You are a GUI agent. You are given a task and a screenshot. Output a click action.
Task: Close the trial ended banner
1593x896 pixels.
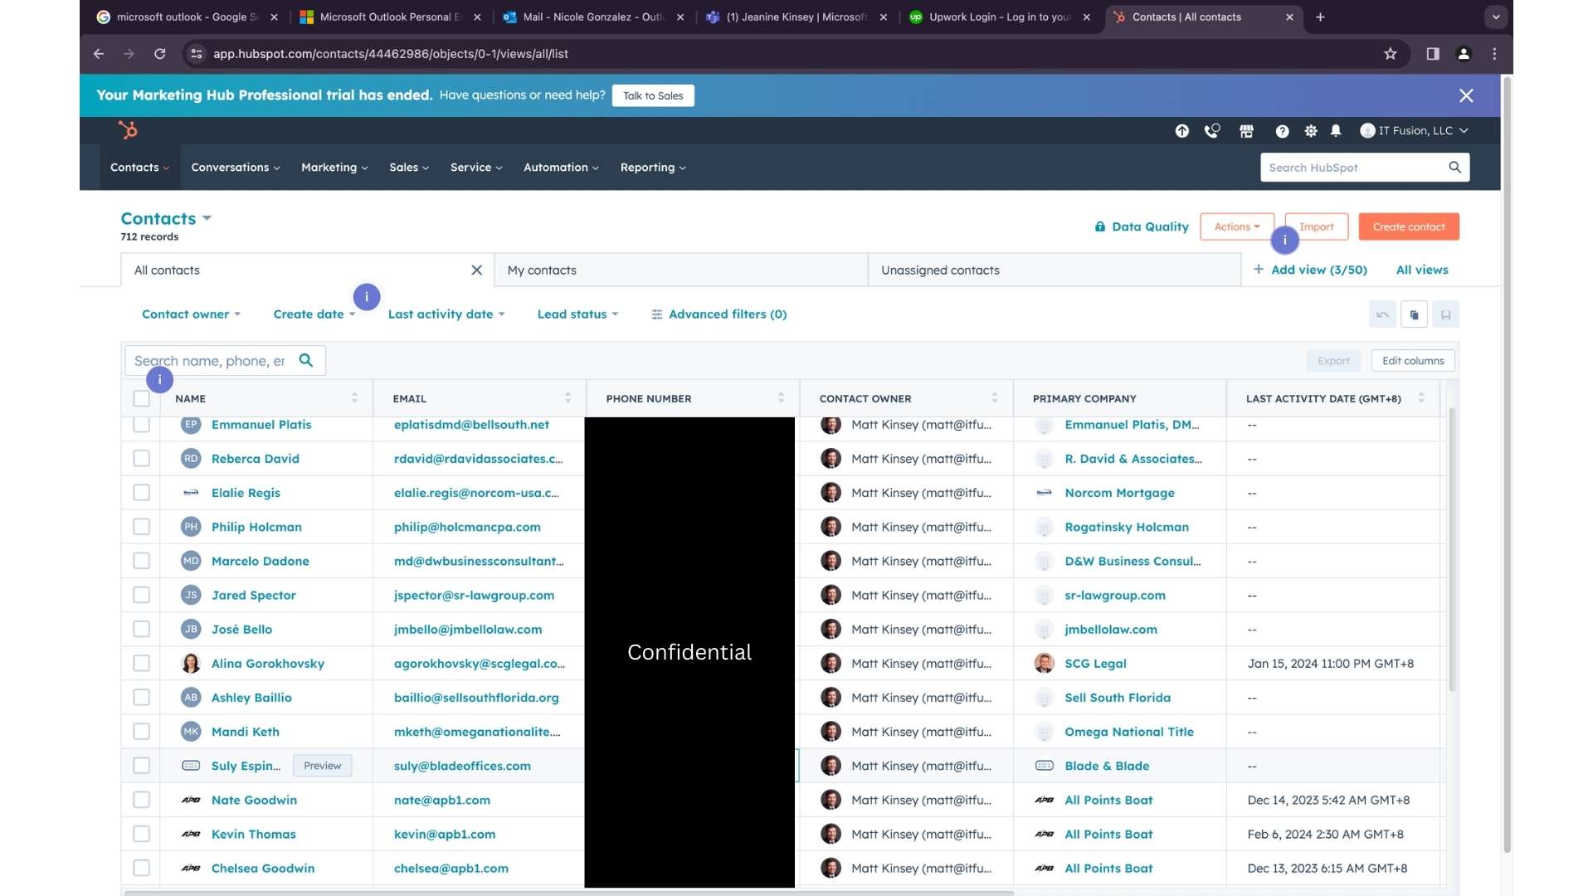[1466, 95]
